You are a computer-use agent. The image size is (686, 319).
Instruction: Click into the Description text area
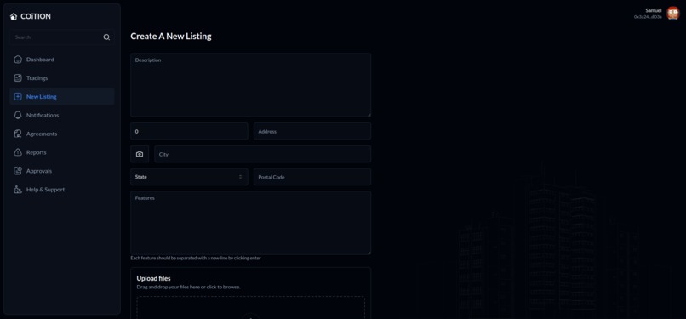point(251,85)
